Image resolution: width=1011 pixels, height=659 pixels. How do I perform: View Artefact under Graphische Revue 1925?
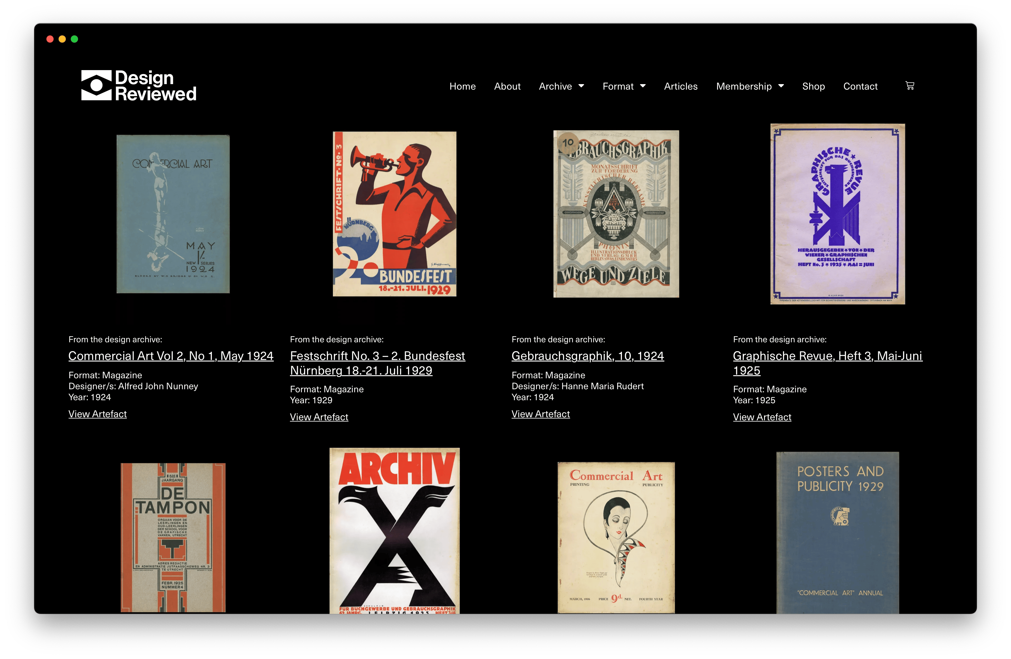pos(762,417)
